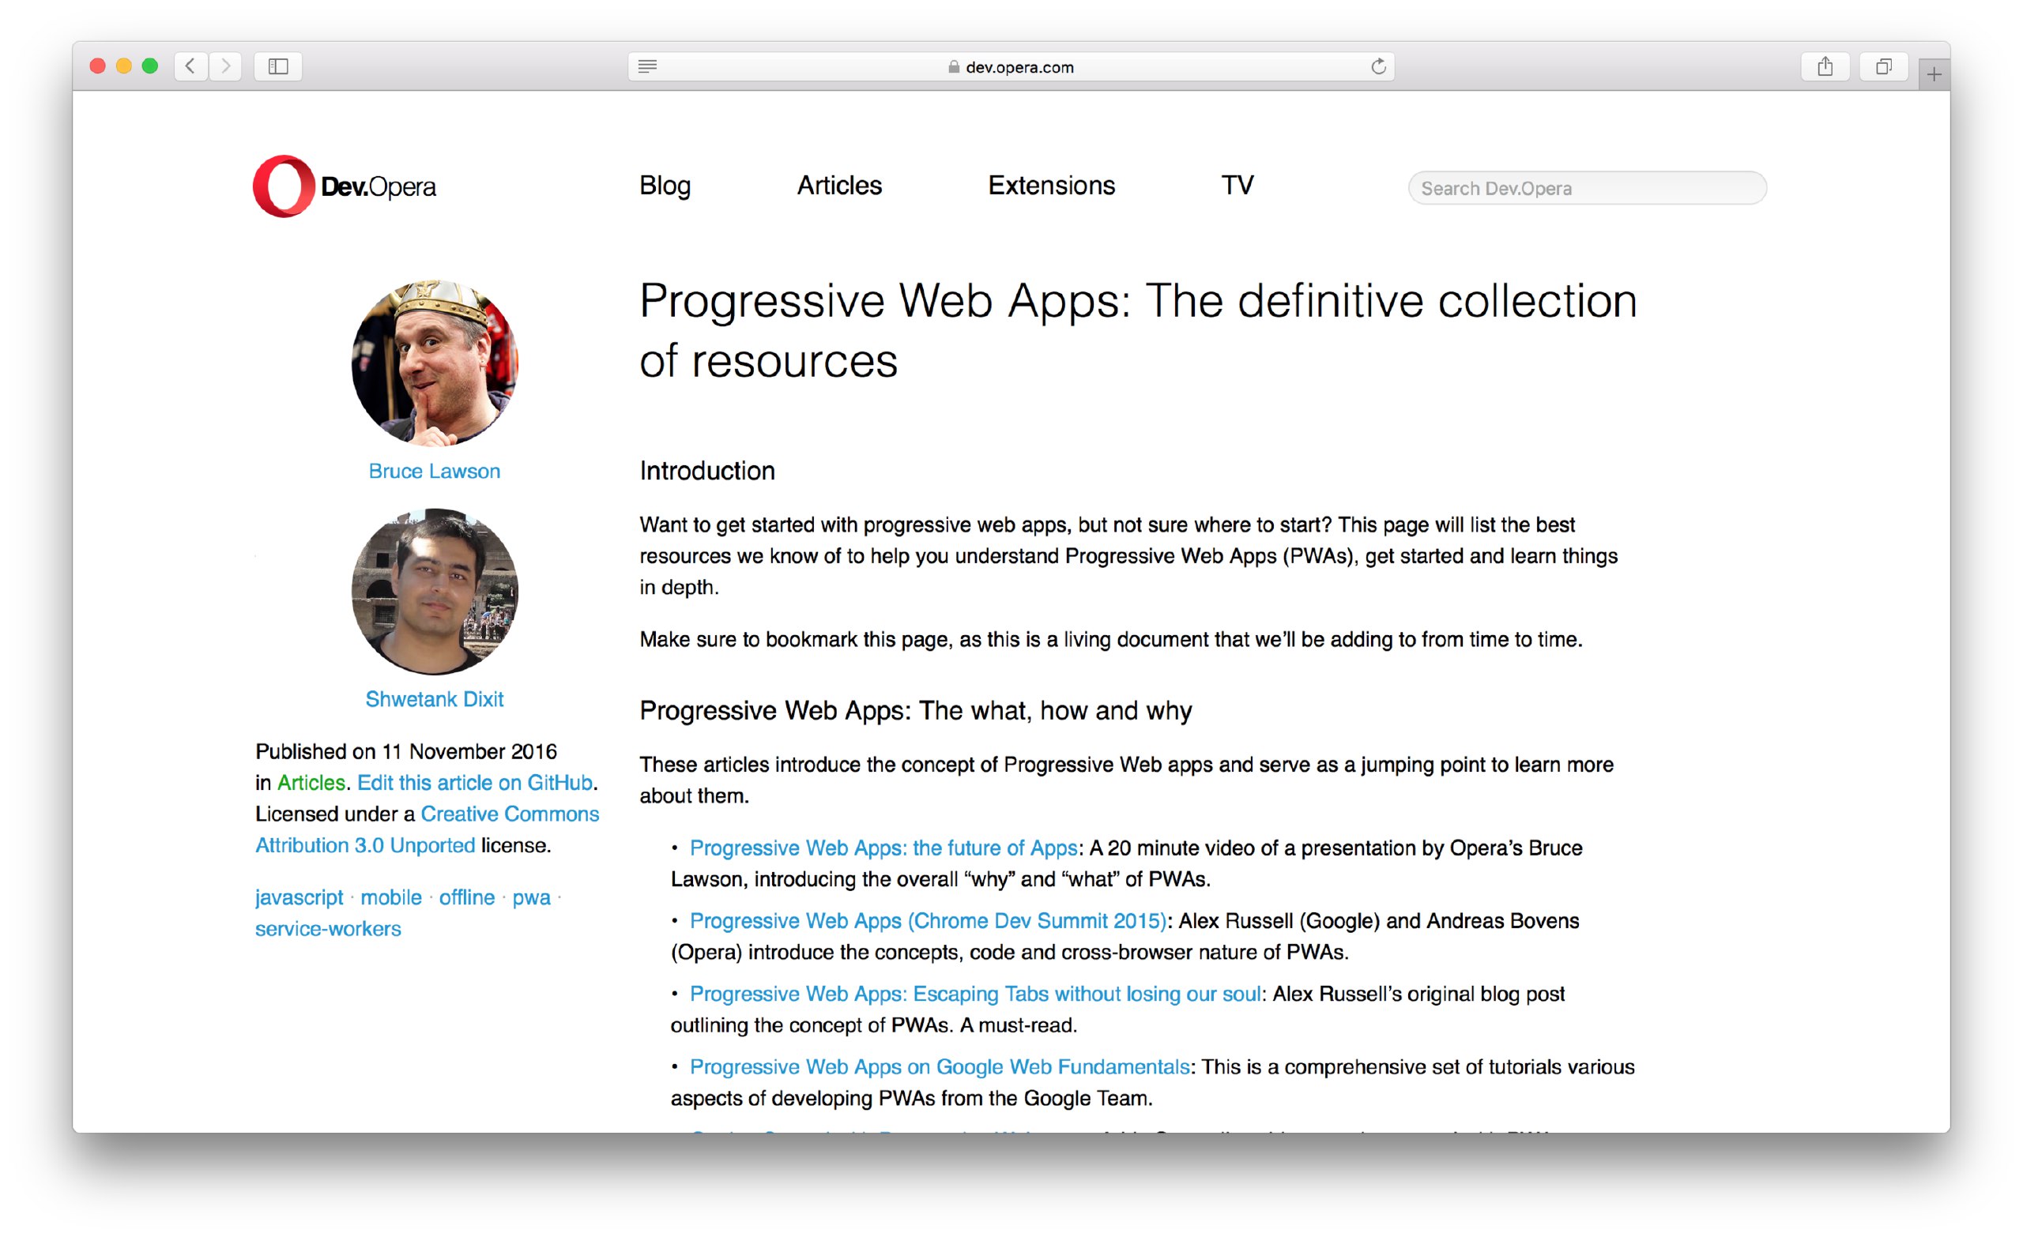Image resolution: width=2023 pixels, height=1237 pixels.
Task: Show all tabs overview icon
Action: 1883,66
